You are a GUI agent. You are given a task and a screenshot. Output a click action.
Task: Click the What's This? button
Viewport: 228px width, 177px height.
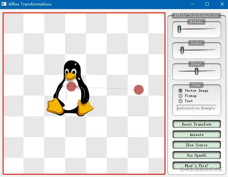[x=197, y=166]
